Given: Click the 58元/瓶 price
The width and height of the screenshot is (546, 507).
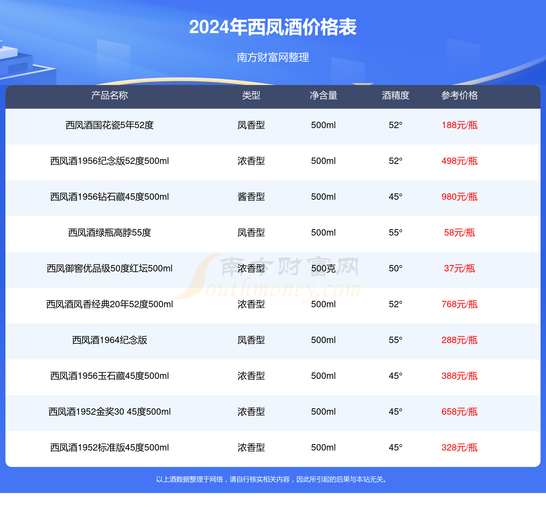Looking at the screenshot, I should [460, 233].
